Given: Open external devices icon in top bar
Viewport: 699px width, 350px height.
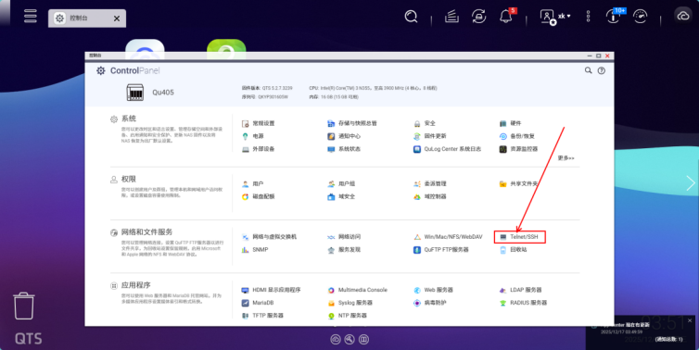Looking at the screenshot, I should [x=478, y=17].
